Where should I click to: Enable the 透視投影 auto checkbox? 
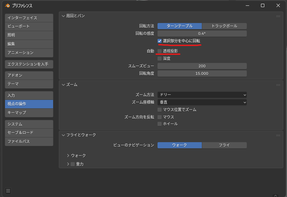coord(160,51)
